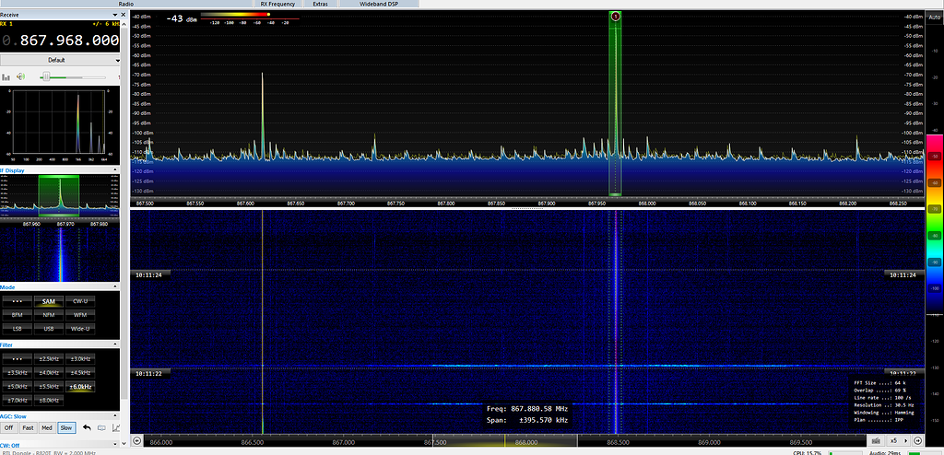Open the Default profile dropdown
Image resolution: width=944 pixels, height=455 pixels.
[x=61, y=60]
